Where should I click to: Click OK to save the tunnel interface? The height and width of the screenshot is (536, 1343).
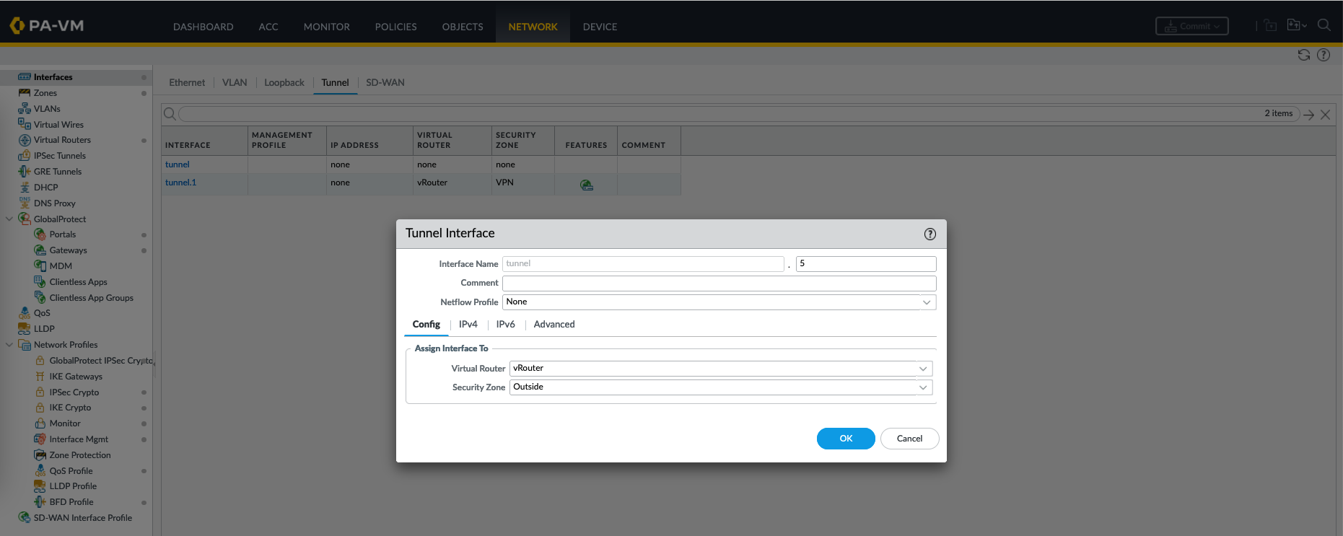click(x=845, y=439)
